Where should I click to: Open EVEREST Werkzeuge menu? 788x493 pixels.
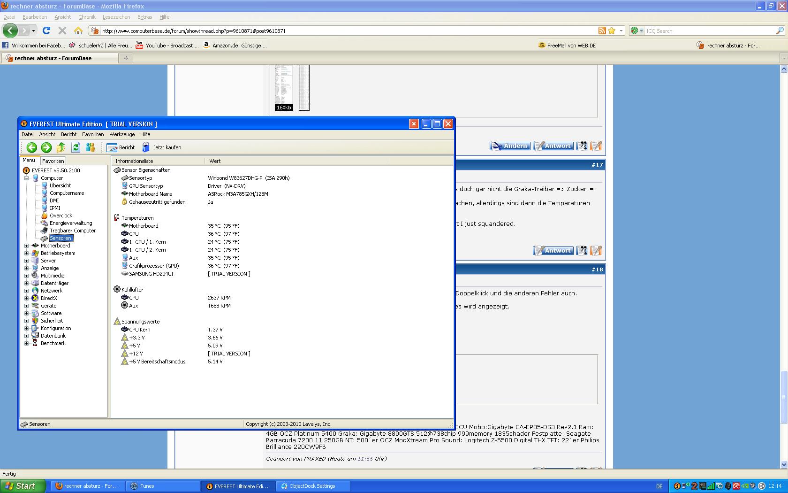coord(122,134)
